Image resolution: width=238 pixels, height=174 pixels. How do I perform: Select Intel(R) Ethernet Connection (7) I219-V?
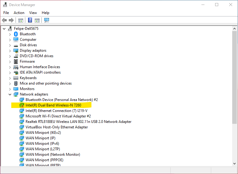(56, 111)
